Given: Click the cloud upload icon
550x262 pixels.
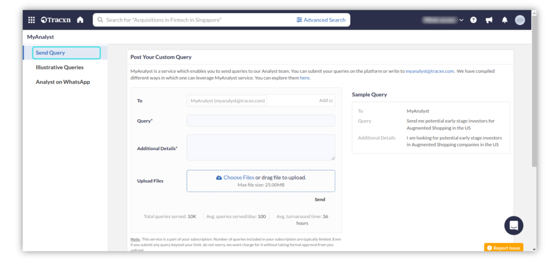Looking at the screenshot, I should 219,178.
